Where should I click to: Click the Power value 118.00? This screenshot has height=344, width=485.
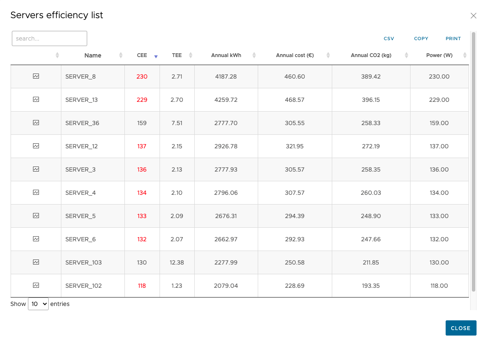click(x=439, y=286)
